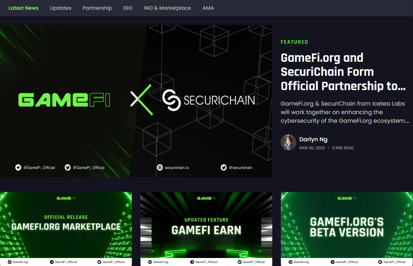Open the GameFi.org's Beta Version article thumbnail
The height and width of the screenshot is (266, 413).
click(x=347, y=229)
